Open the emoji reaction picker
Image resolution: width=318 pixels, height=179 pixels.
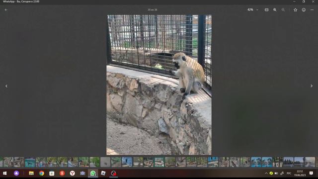[304, 10]
